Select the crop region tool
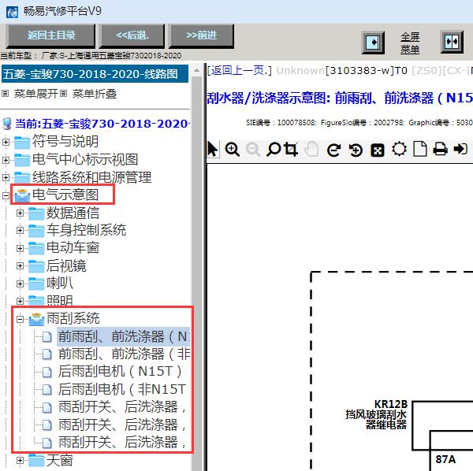This screenshot has height=471, width=473. pyautogui.click(x=292, y=150)
